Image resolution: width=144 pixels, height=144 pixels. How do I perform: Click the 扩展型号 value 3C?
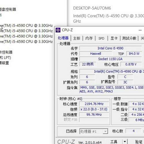coord(125,82)
